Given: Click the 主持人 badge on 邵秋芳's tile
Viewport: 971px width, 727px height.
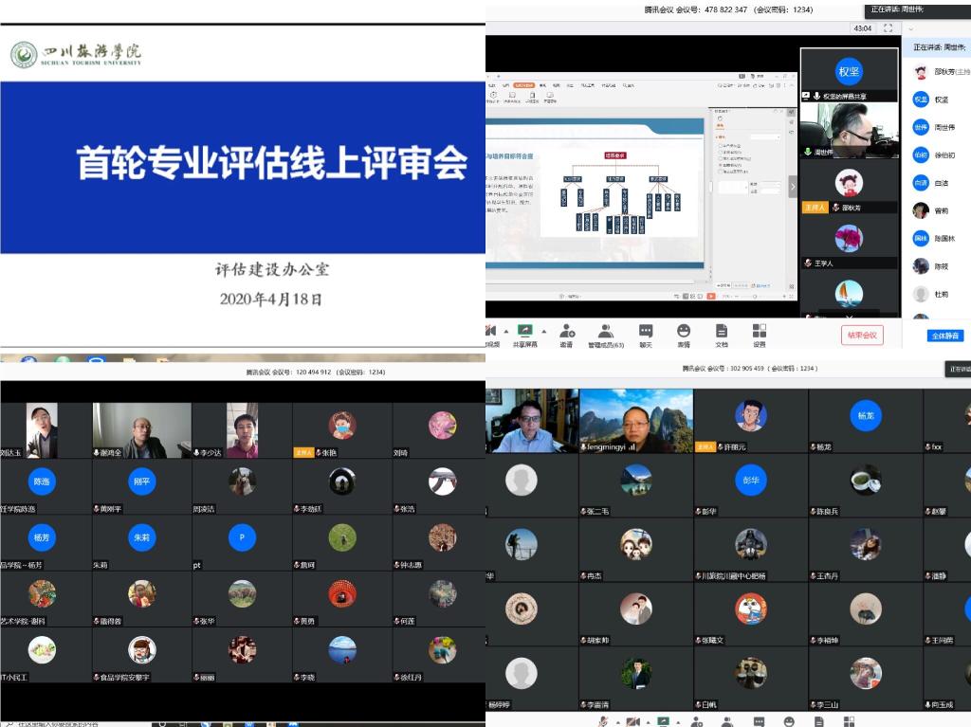Looking at the screenshot, I should pos(815,208).
